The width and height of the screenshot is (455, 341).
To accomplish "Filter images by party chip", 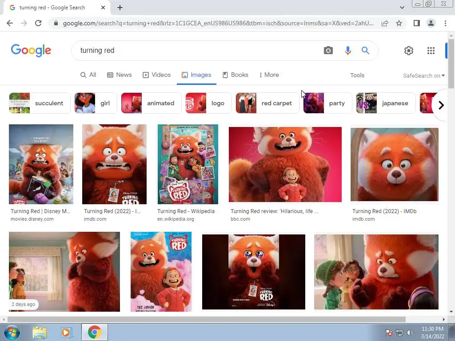I will point(327,103).
